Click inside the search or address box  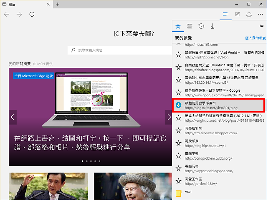pos(120,50)
